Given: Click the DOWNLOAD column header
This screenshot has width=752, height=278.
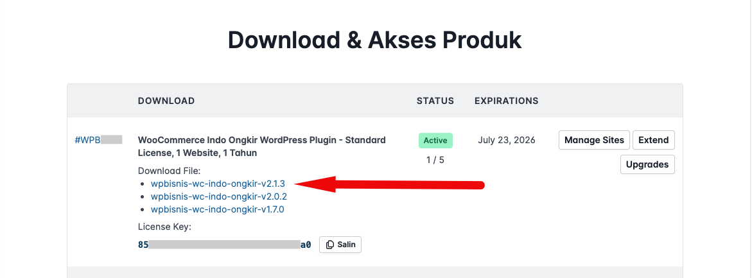Looking at the screenshot, I should pyautogui.click(x=166, y=101).
